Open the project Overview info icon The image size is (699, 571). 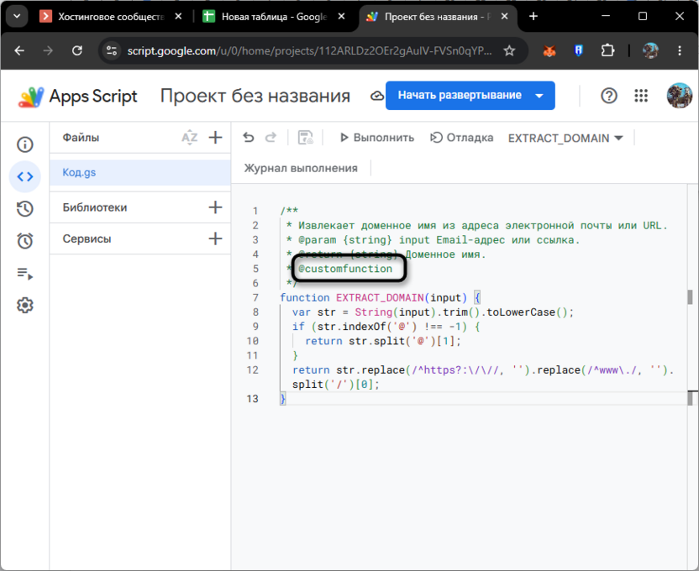(x=25, y=144)
